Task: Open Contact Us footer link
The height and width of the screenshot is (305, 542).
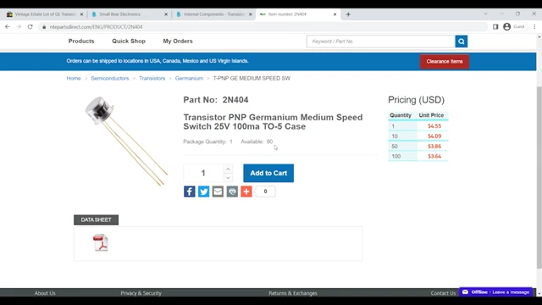Action: pos(443,293)
